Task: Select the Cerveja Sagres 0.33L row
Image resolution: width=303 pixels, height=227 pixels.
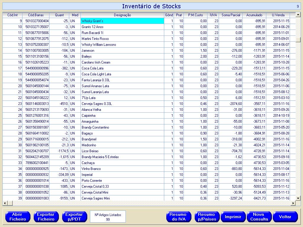Action: pyautogui.click(x=122, y=104)
